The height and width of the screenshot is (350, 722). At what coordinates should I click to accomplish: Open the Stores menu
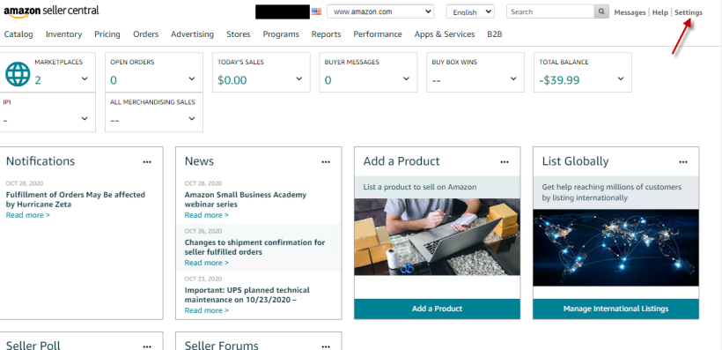coord(238,34)
